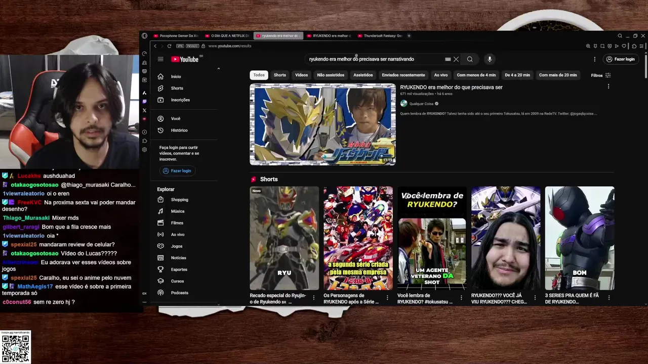The height and width of the screenshot is (364, 648).
Task: Toggle the VPN badge in address bar
Action: click(180, 46)
